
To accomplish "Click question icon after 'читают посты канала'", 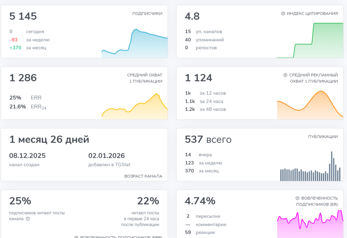I will tap(28, 219).
